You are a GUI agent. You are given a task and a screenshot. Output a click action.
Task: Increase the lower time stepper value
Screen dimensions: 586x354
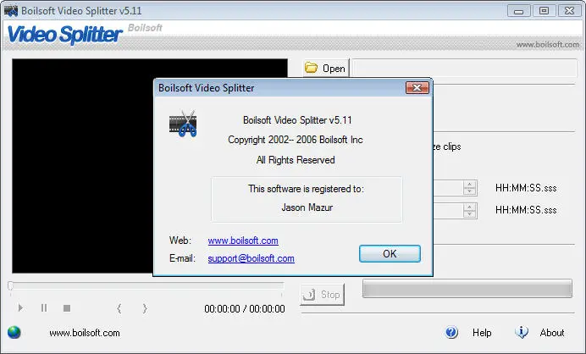tap(470, 207)
